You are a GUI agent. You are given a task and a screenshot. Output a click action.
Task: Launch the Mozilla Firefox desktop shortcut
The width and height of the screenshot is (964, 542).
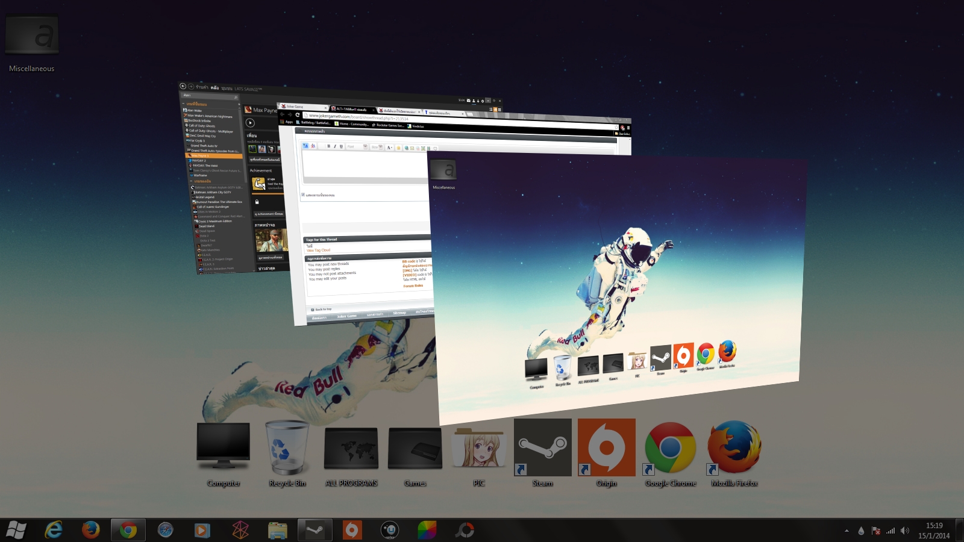734,454
